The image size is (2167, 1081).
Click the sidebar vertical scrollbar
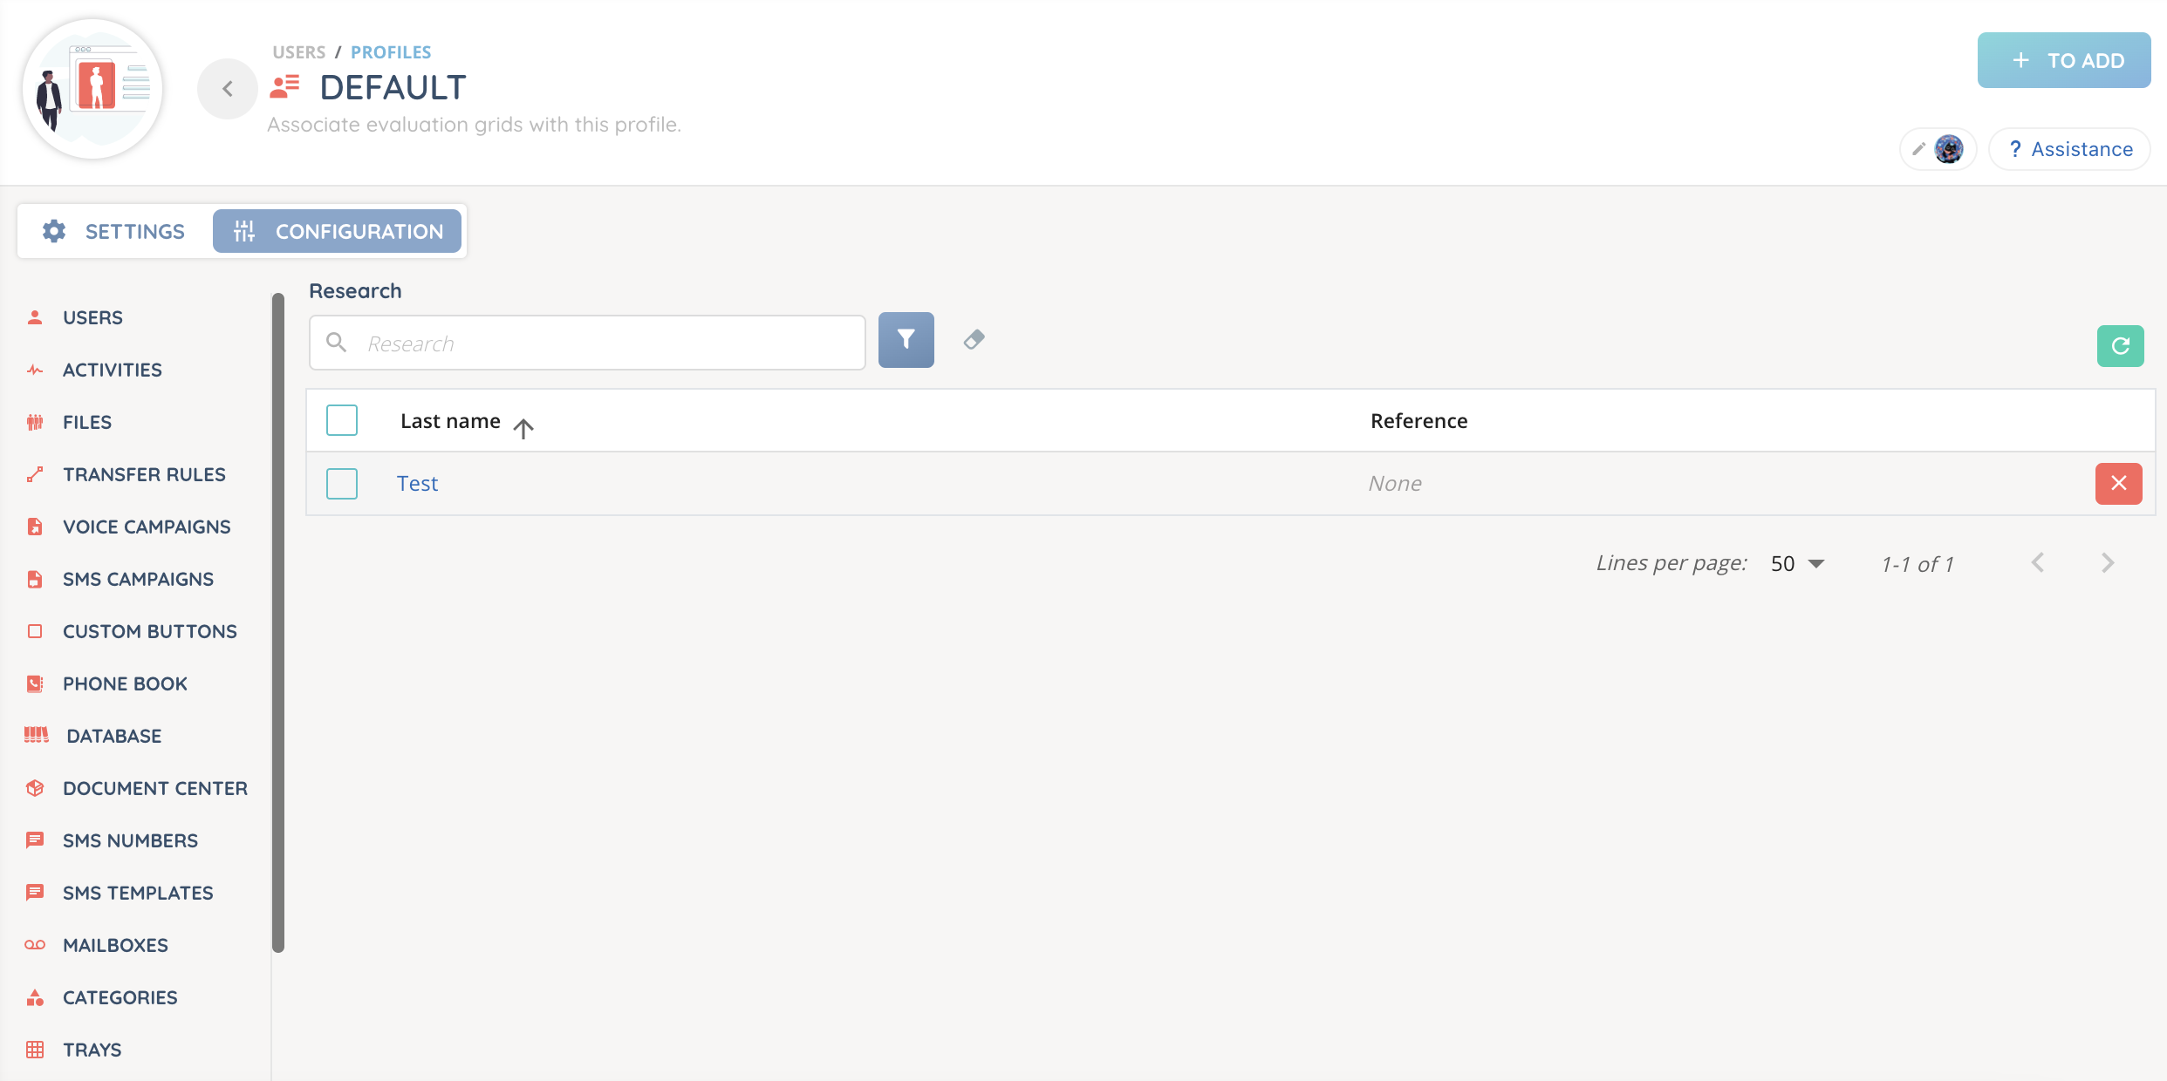pos(278,622)
